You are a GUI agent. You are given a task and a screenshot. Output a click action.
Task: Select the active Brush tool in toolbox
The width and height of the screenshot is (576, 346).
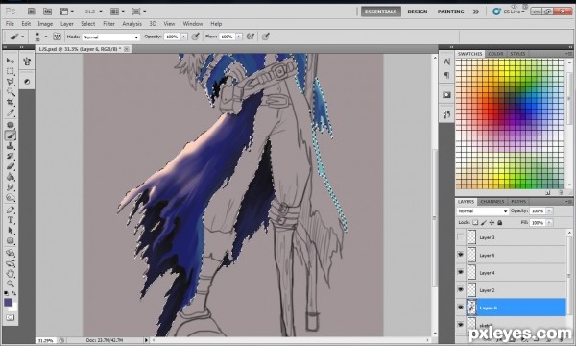pyautogui.click(x=11, y=136)
